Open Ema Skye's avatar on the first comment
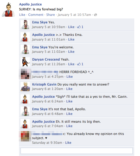The image size is (140, 156). pyautogui.click(x=25, y=24)
